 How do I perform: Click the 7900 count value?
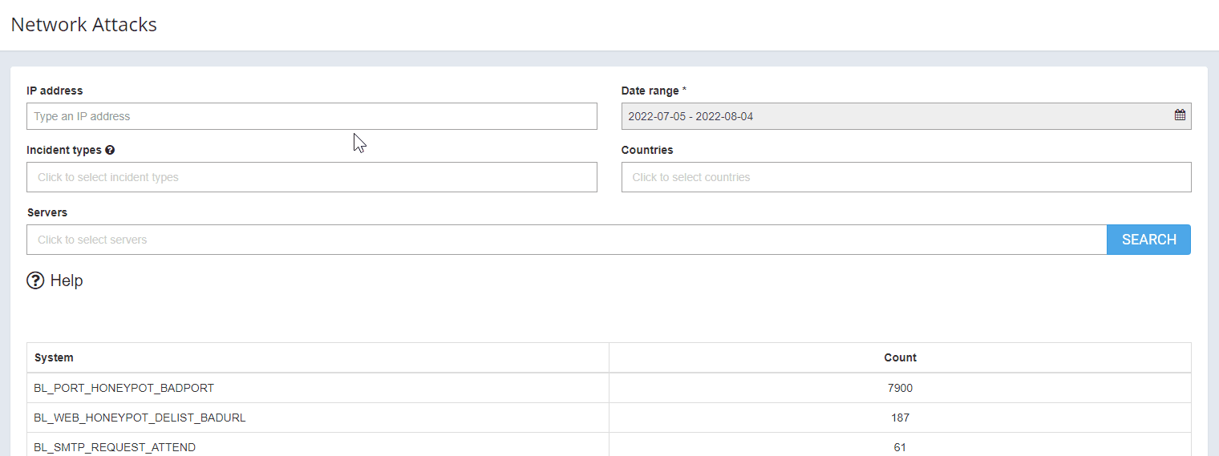click(x=900, y=388)
